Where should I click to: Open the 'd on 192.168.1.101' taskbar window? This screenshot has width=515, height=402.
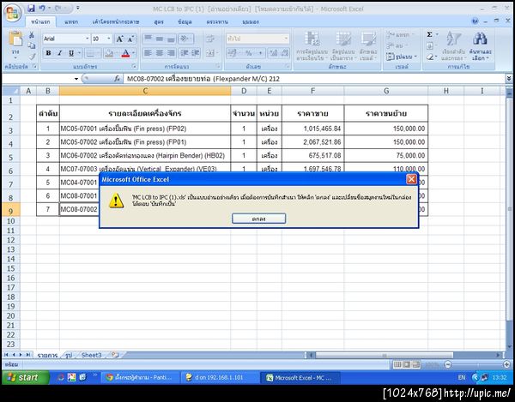220,378
